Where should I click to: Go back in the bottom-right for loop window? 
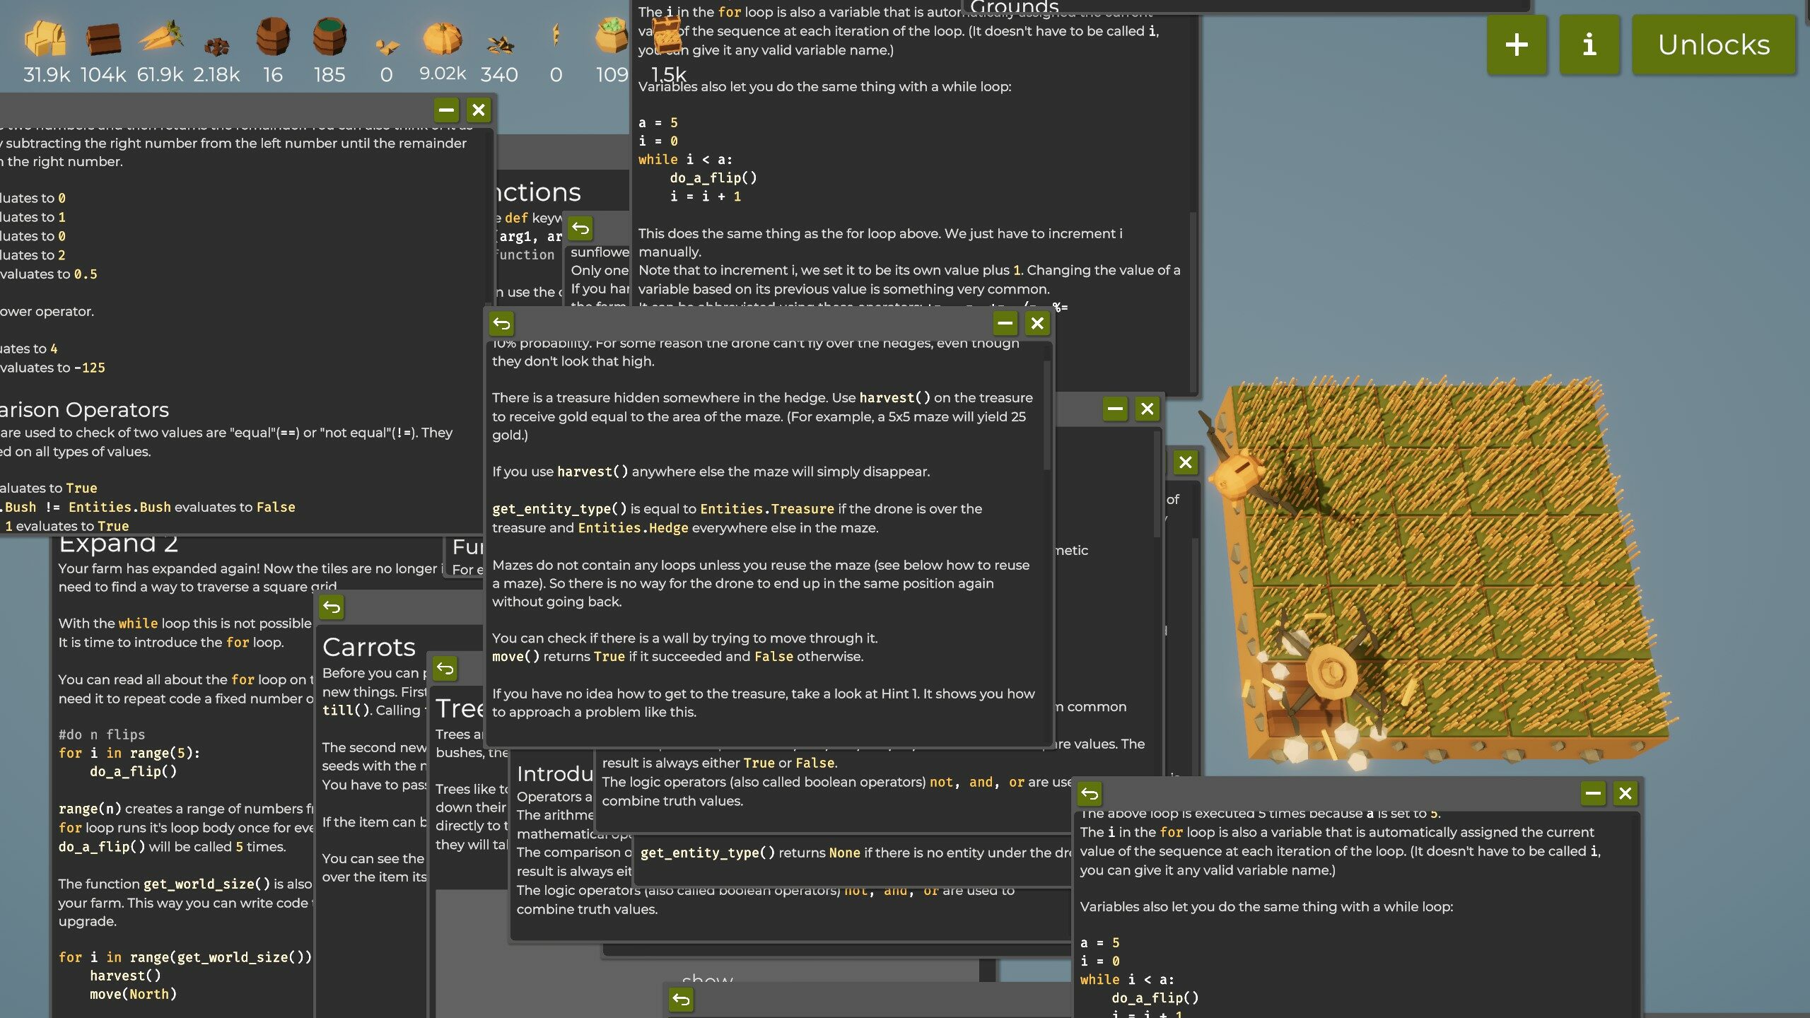[1090, 794]
